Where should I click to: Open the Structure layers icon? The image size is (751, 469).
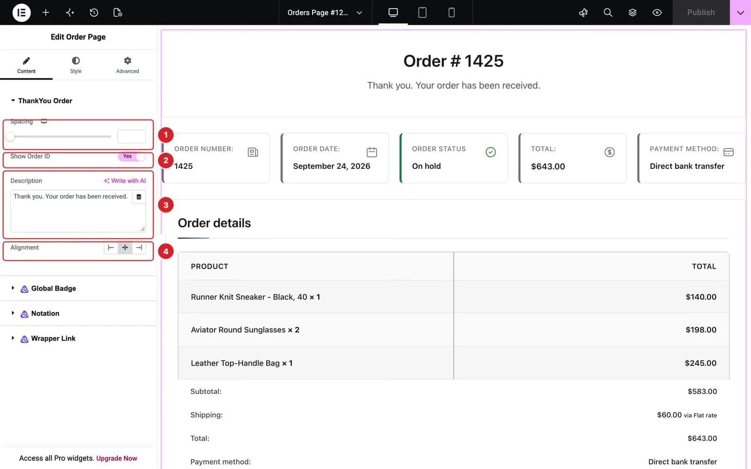(633, 13)
